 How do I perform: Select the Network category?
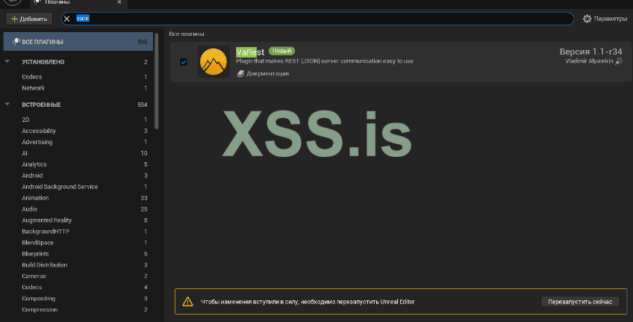coord(33,87)
